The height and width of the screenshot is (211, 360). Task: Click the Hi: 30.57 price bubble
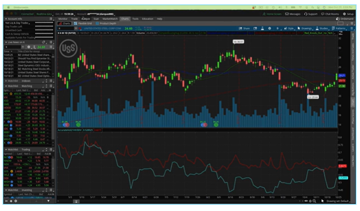pyautogui.click(x=238, y=42)
